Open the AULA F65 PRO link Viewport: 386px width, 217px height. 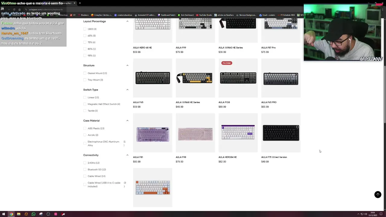[x=269, y=102]
